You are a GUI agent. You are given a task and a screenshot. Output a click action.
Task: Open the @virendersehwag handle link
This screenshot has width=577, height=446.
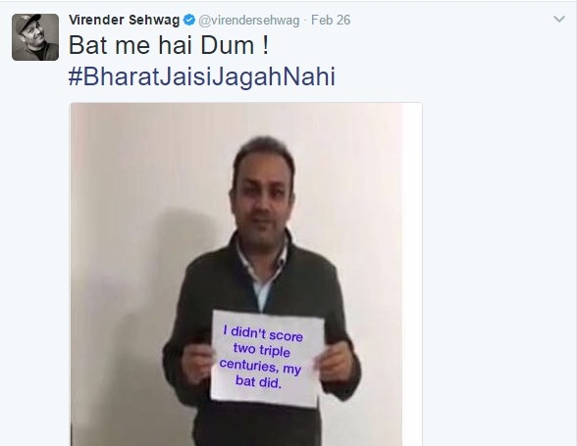[249, 21]
